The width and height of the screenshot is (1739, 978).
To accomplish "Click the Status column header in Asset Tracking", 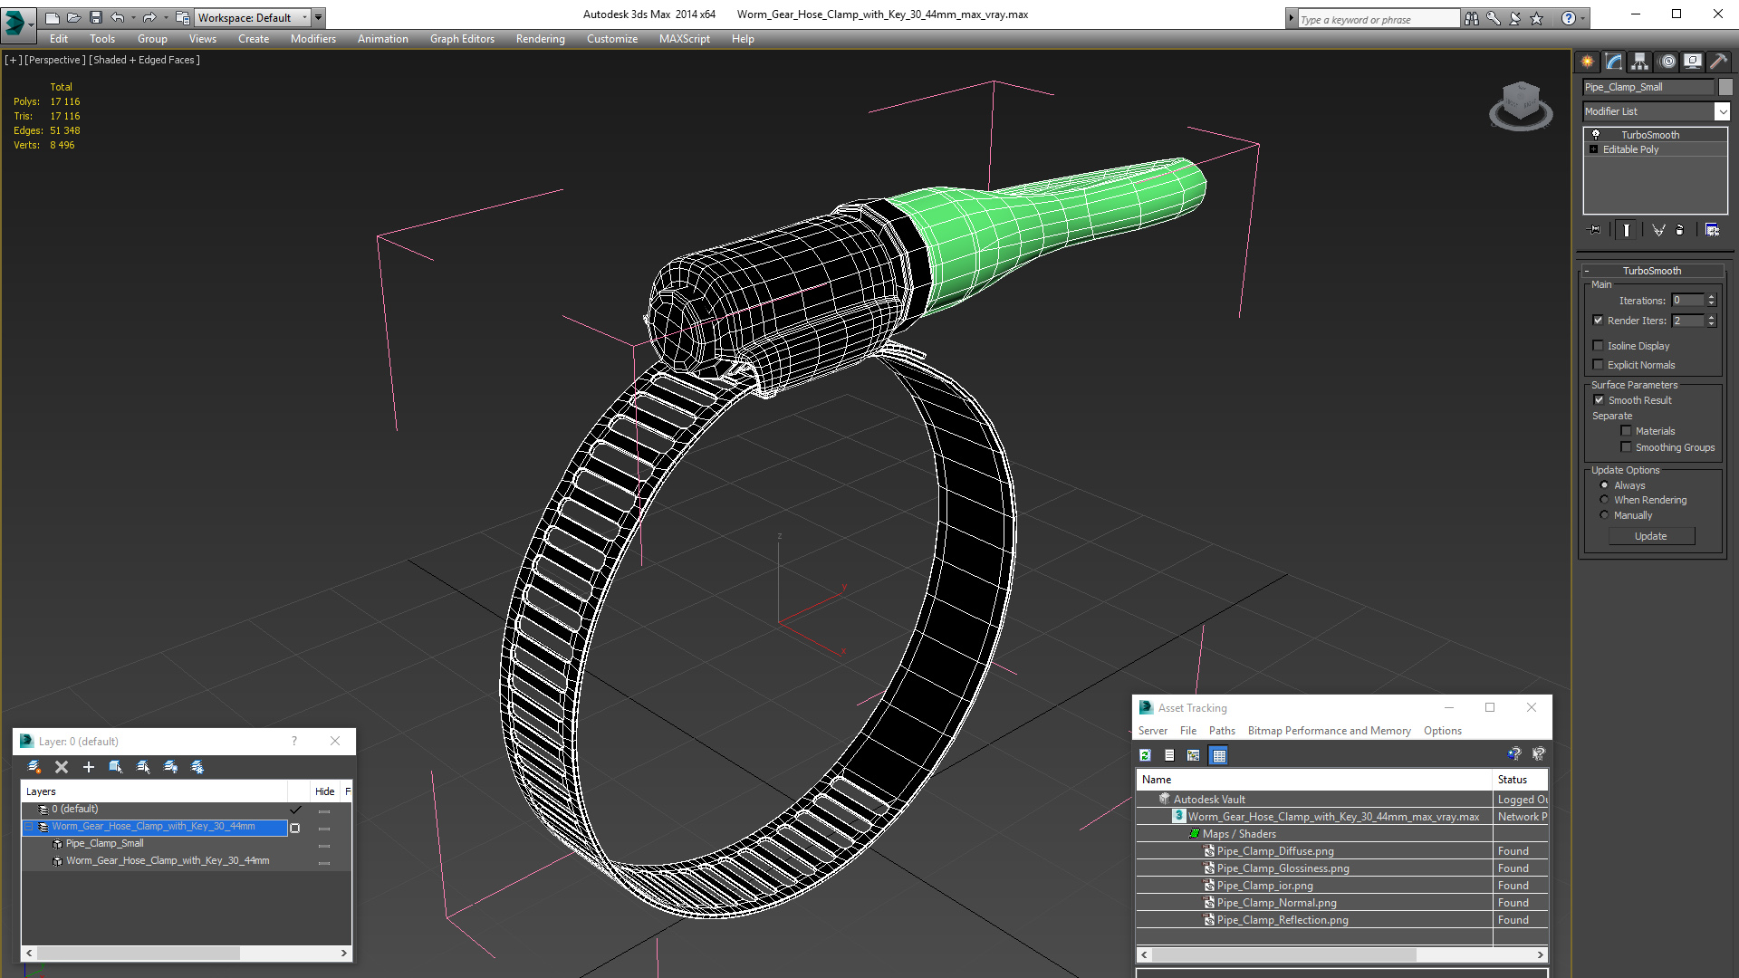I will click(1520, 780).
